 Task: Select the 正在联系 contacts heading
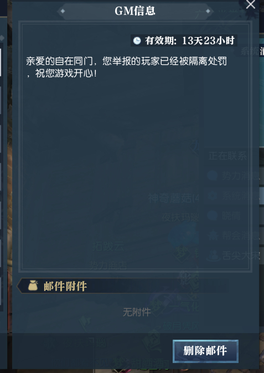coord(227,156)
